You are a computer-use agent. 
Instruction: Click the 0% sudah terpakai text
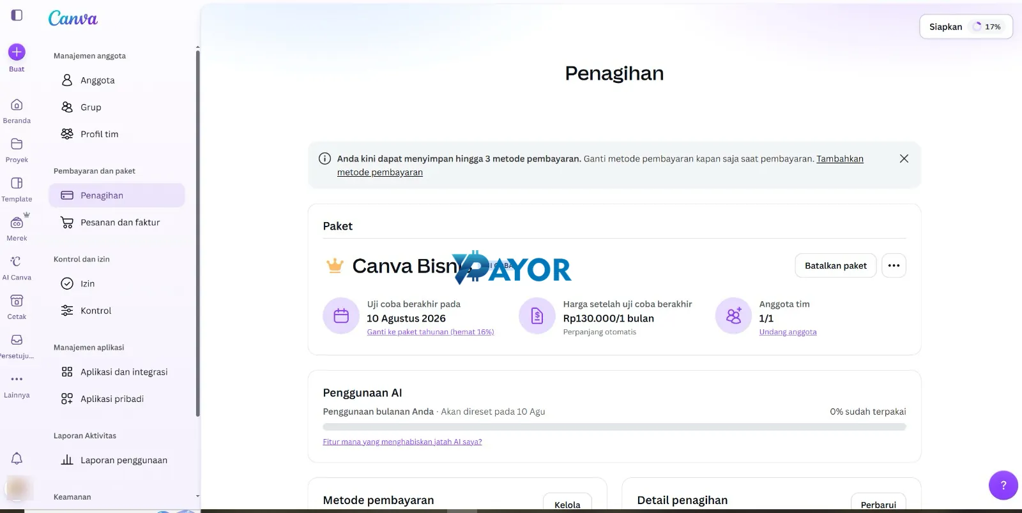(868, 412)
